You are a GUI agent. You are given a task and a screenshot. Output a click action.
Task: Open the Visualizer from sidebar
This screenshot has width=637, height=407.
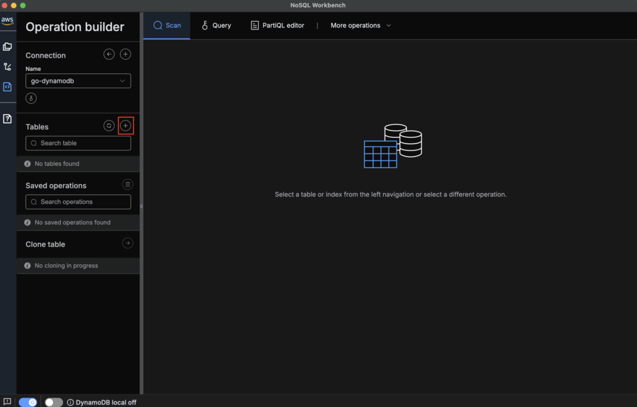point(7,66)
